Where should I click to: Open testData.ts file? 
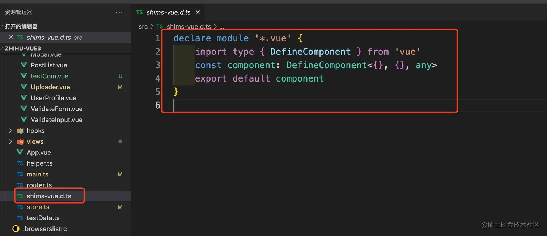pos(43,218)
